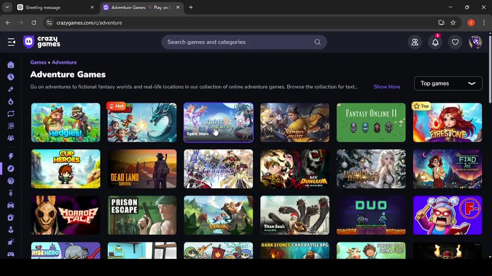Image resolution: width=492 pixels, height=276 pixels.
Task: Open a new browser tab
Action: pyautogui.click(x=191, y=7)
